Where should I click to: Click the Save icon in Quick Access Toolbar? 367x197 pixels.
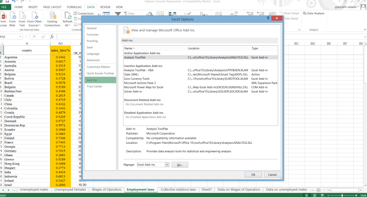pyautogui.click(x=8, y=1)
